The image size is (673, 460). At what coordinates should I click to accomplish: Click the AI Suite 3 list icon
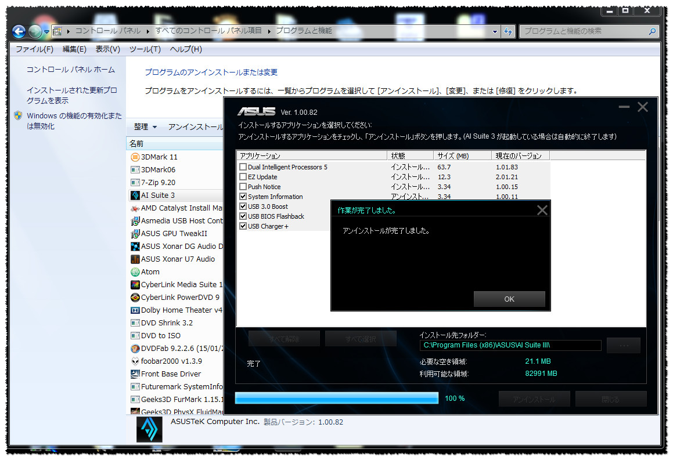click(x=135, y=195)
